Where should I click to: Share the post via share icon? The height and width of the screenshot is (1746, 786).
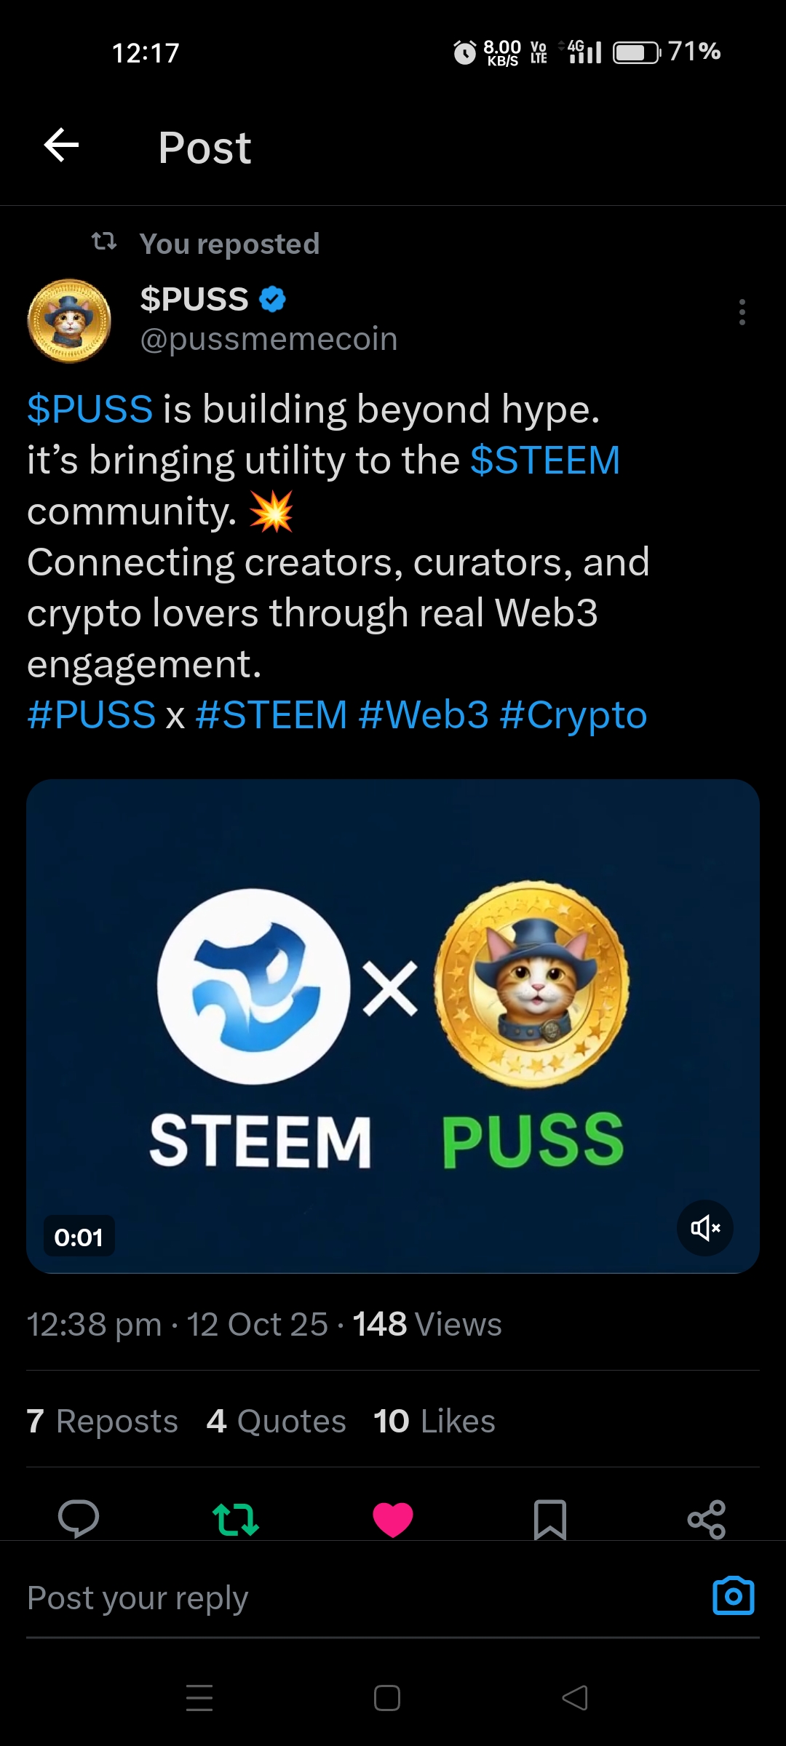[707, 1520]
